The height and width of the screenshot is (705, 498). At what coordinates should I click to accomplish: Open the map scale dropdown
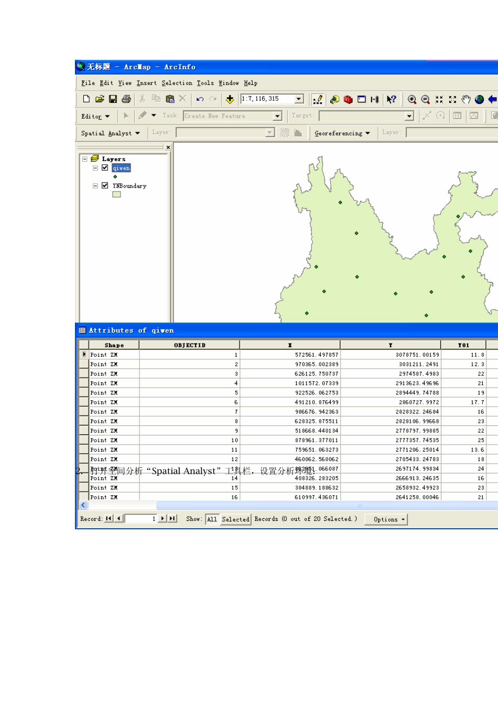299,99
